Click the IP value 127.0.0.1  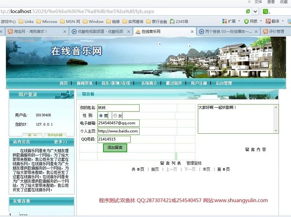pos(44,124)
